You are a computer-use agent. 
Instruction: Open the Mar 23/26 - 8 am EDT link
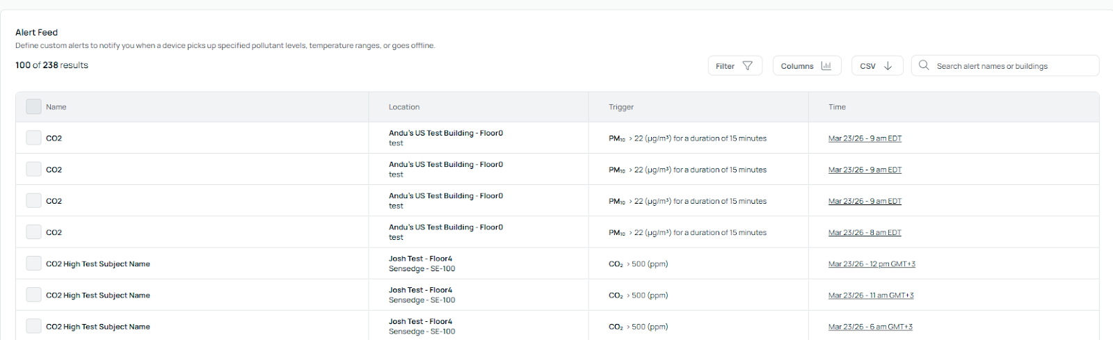point(865,233)
